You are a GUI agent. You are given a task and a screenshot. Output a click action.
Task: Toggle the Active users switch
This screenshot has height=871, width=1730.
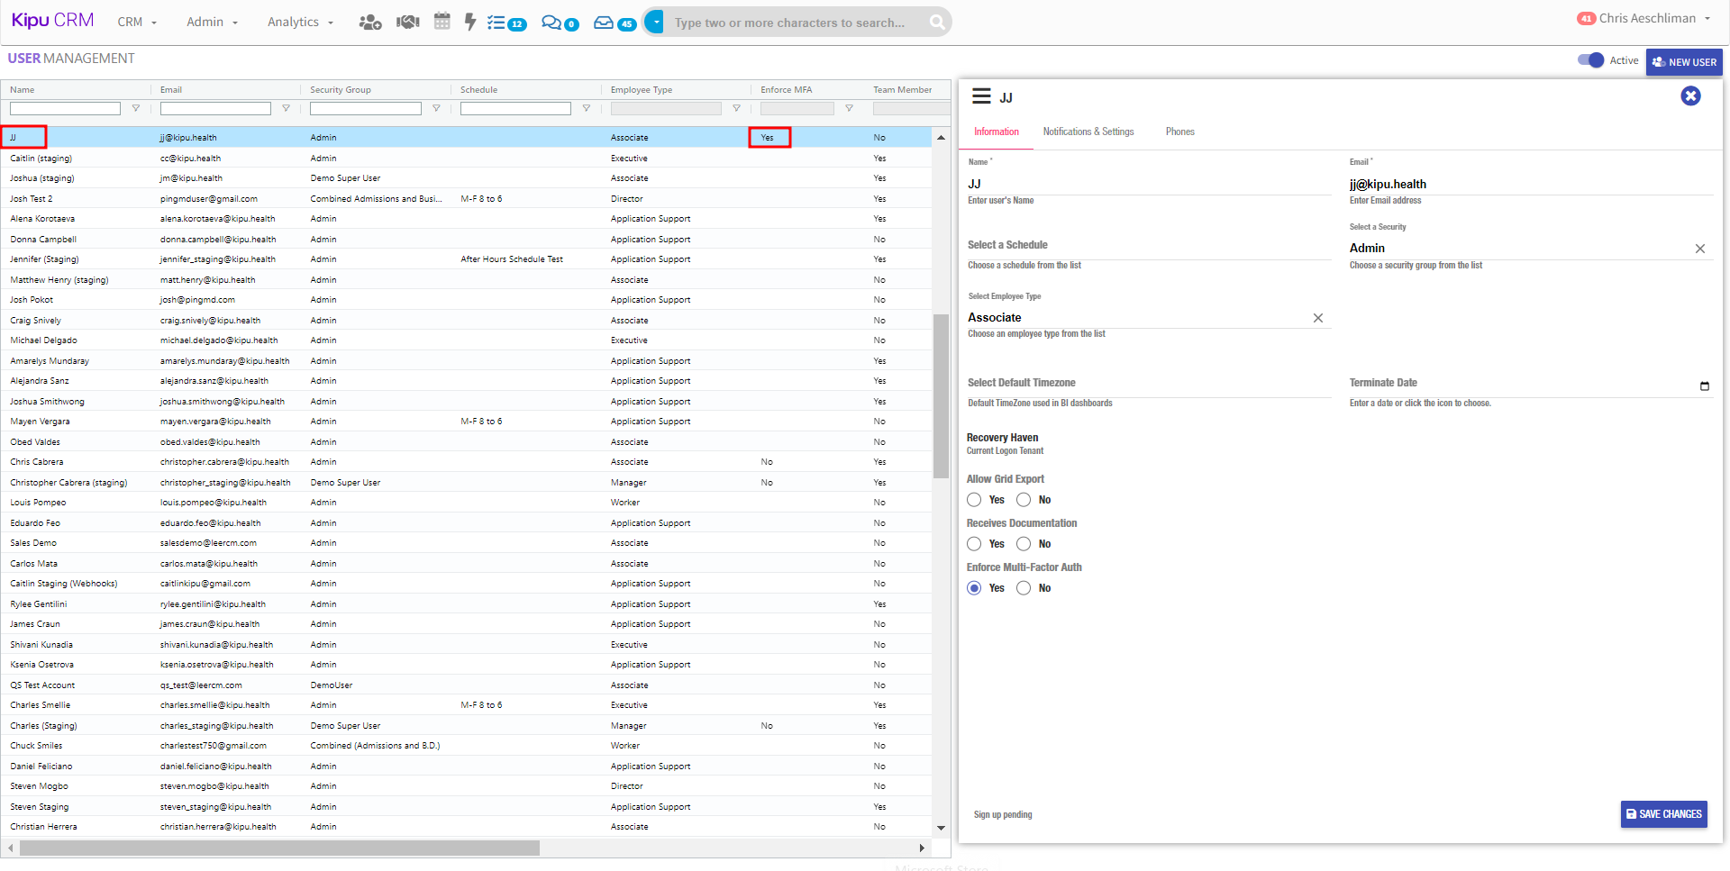pyautogui.click(x=1590, y=60)
